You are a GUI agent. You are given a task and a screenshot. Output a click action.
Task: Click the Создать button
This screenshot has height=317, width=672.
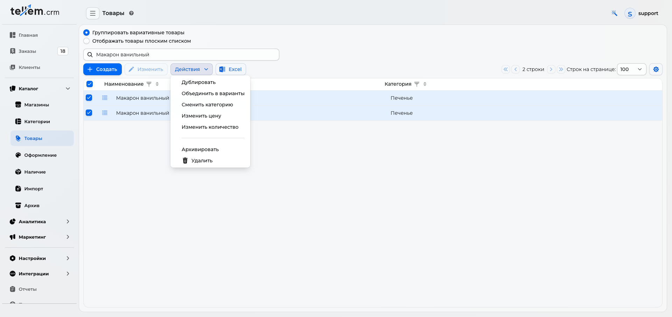click(x=103, y=69)
